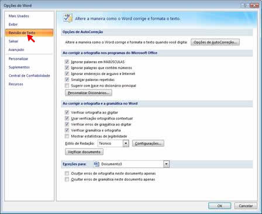Image resolution: width=262 pixels, height=214 pixels.
Task: Toggle Ignorar endereços de arquivo e Internet
Action: point(67,74)
